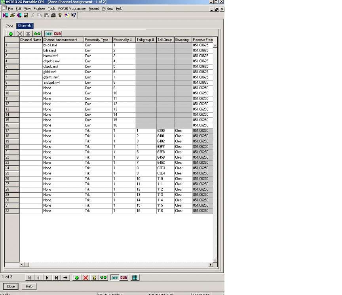The width and height of the screenshot is (342, 295).
Task: Click the double green plus icon above the table
Action: point(37,34)
